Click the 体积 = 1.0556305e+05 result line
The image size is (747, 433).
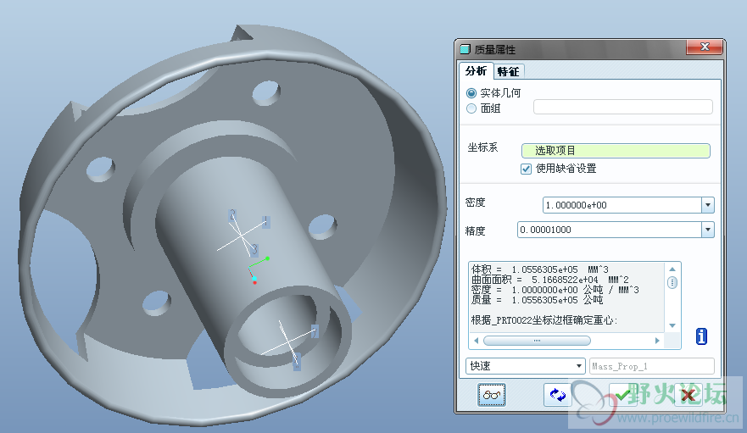click(540, 269)
